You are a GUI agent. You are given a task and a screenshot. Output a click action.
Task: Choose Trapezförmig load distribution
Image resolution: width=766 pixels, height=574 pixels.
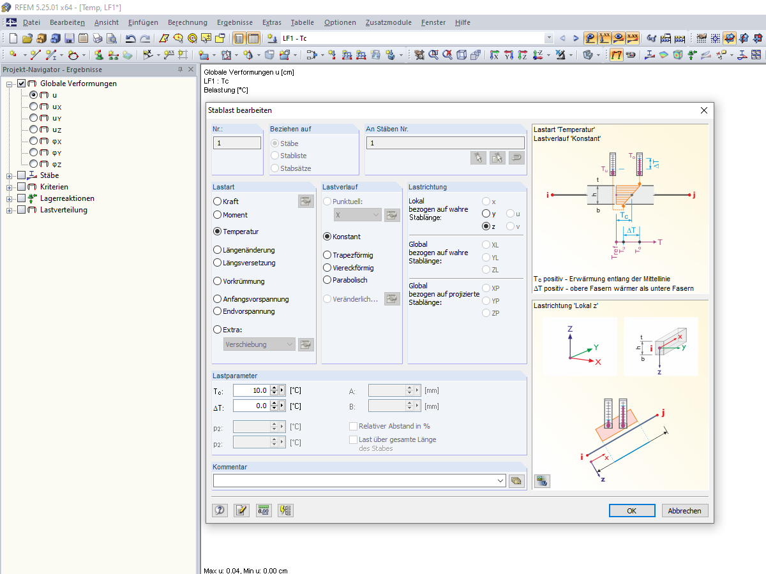pos(327,255)
